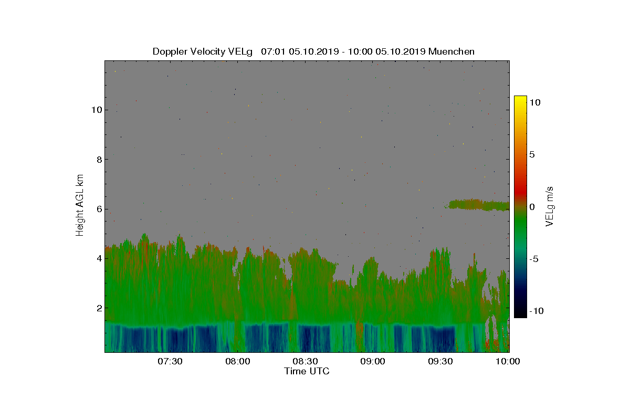This screenshot has height=420, width=630.
Task: Click the height tick label '2'
Action: point(98,308)
